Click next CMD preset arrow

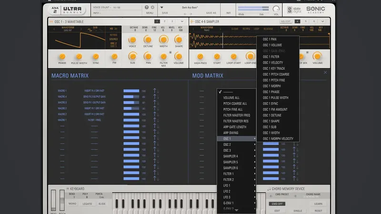295,196
